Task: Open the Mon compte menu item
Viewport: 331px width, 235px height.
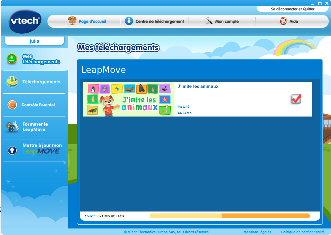Action: point(227,22)
